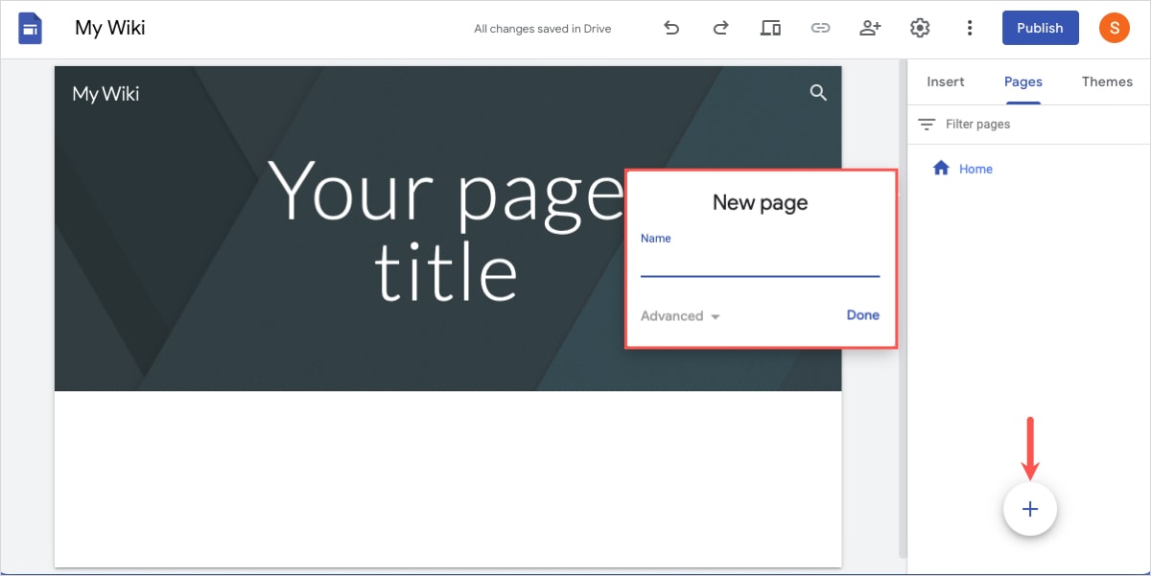
Task: Click the Filter pages funnel icon
Action: pos(927,124)
